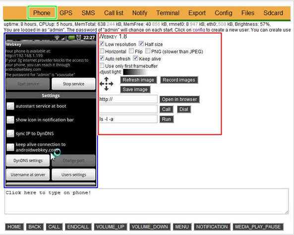Viewport: 294px width, 235px height.
Task: Open the SMS tab
Action: click(x=88, y=13)
